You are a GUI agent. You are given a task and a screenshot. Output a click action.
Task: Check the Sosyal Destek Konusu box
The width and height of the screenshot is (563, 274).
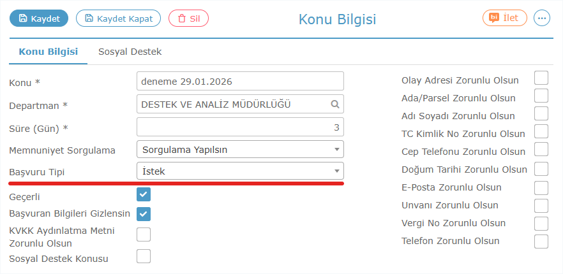(x=144, y=256)
